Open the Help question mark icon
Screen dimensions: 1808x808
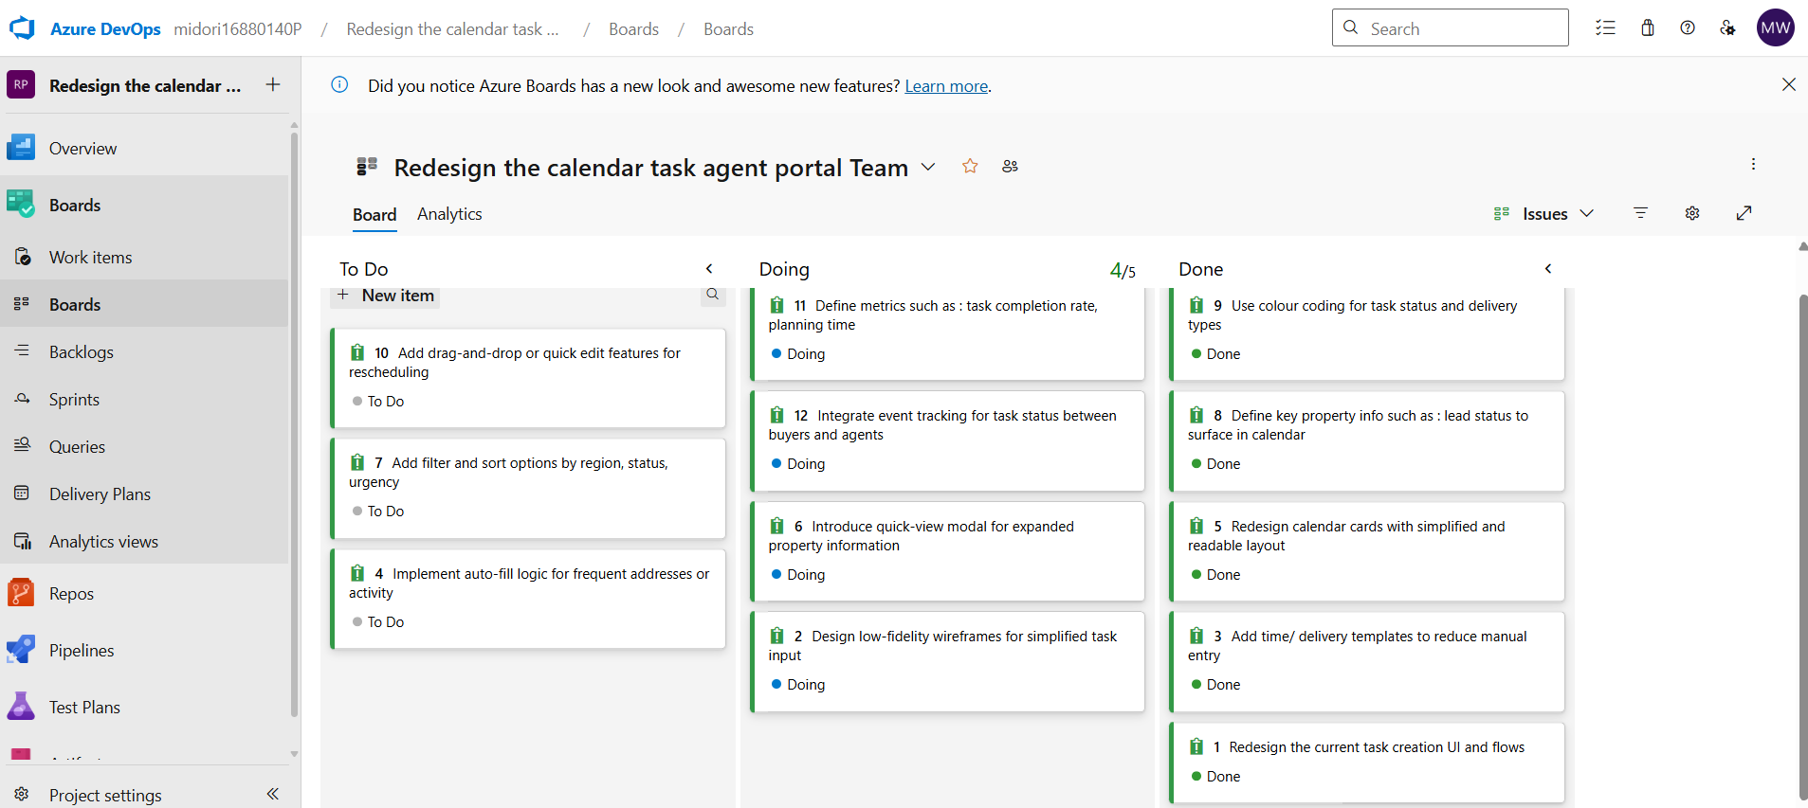pyautogui.click(x=1688, y=28)
